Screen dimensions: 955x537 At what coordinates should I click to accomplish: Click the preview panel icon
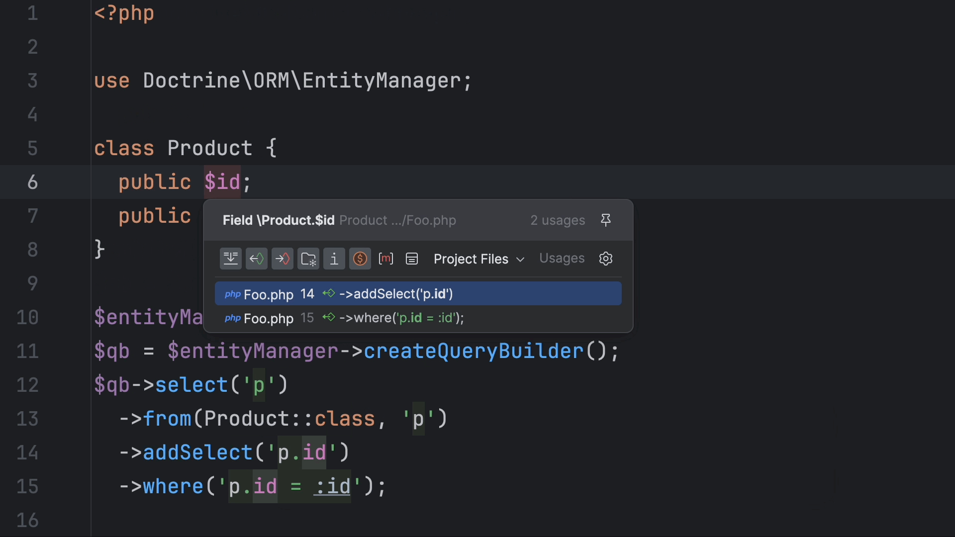412,259
